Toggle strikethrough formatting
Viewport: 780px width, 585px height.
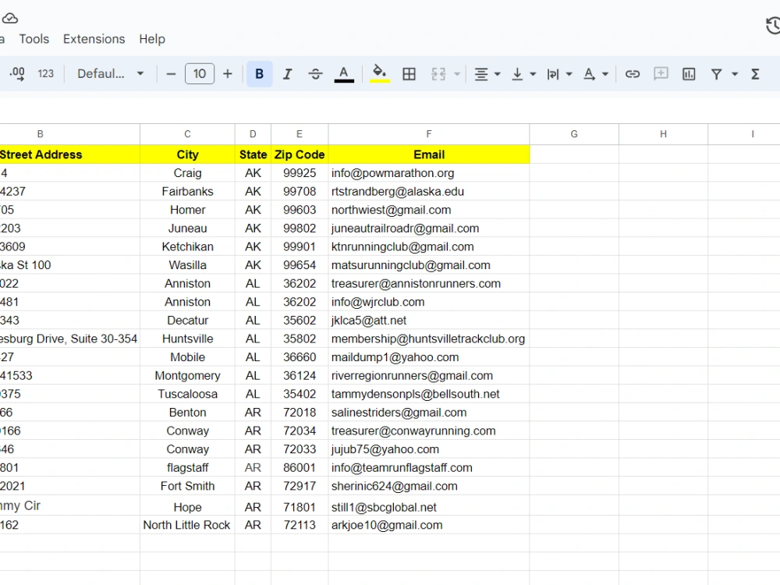pos(315,74)
